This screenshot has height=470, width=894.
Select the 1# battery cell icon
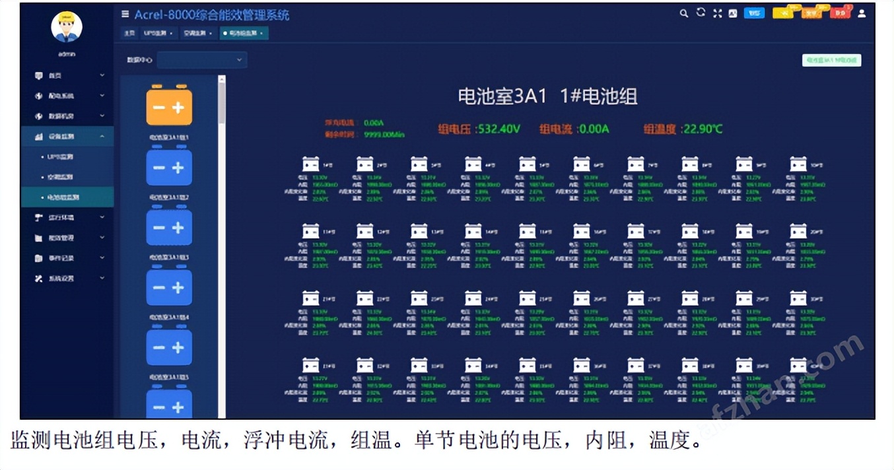pyautogui.click(x=310, y=164)
